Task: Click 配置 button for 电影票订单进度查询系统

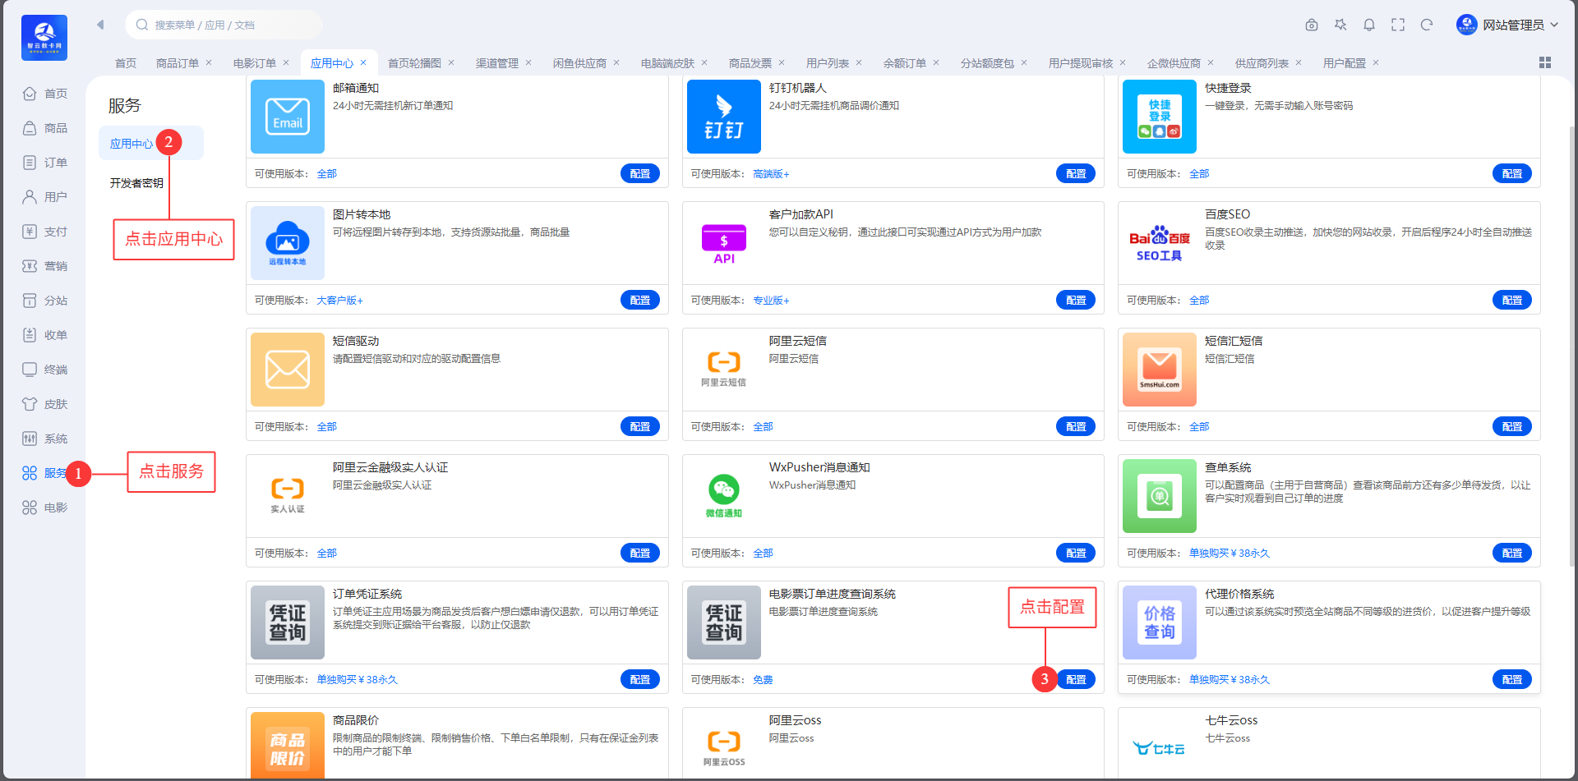Action: (1076, 679)
